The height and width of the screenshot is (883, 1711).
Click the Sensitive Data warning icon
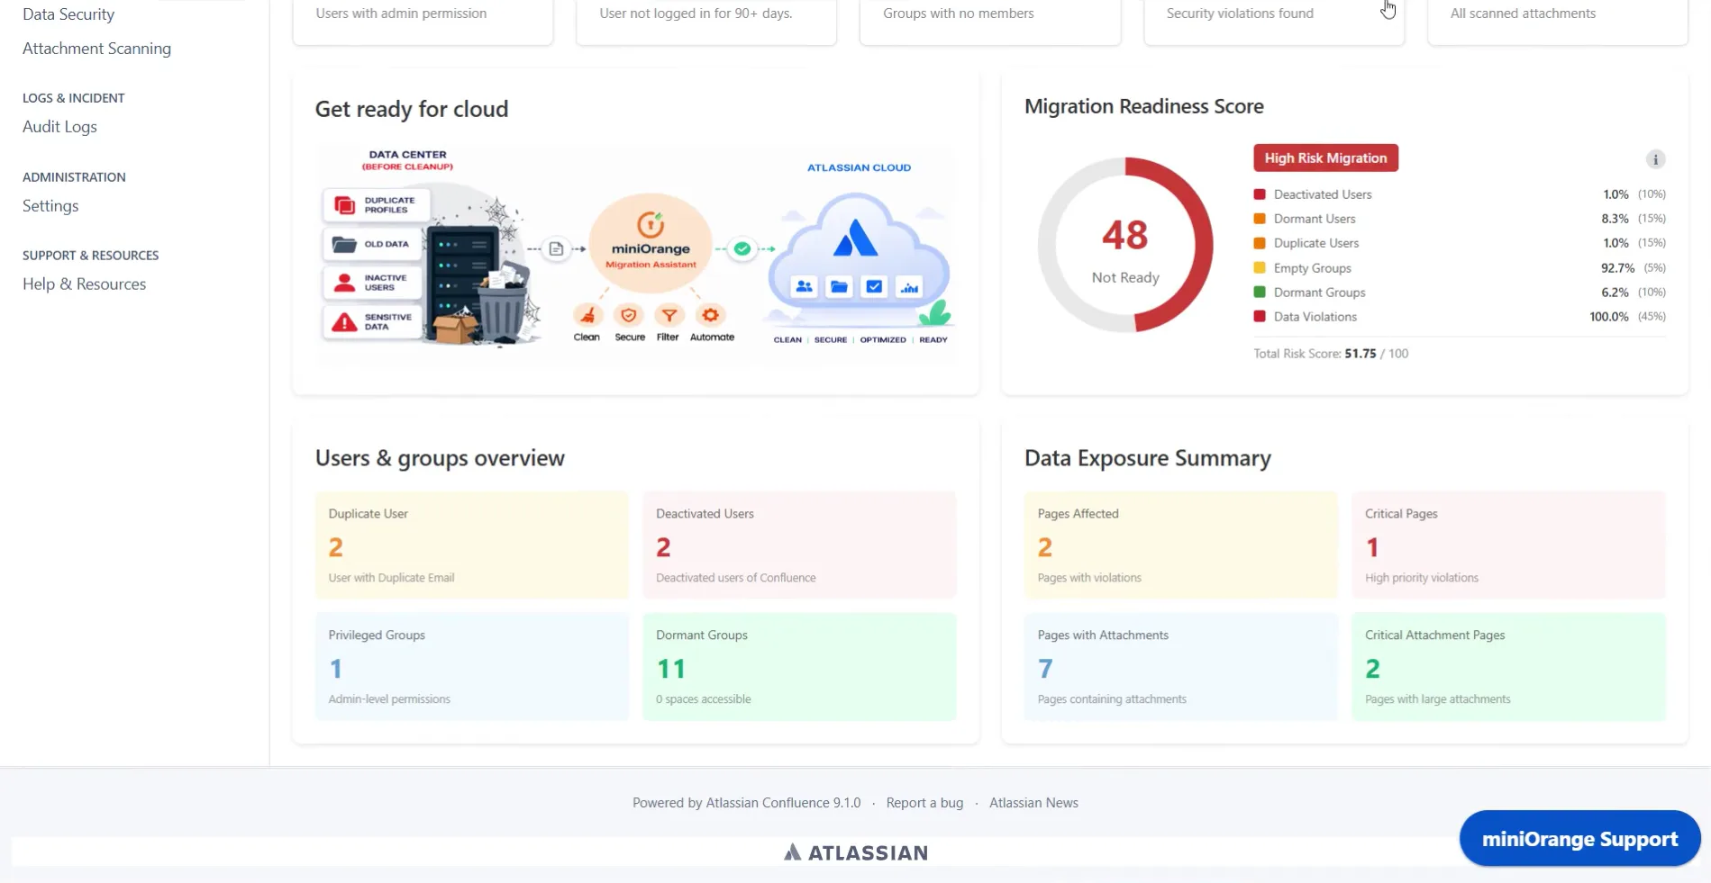click(x=344, y=322)
